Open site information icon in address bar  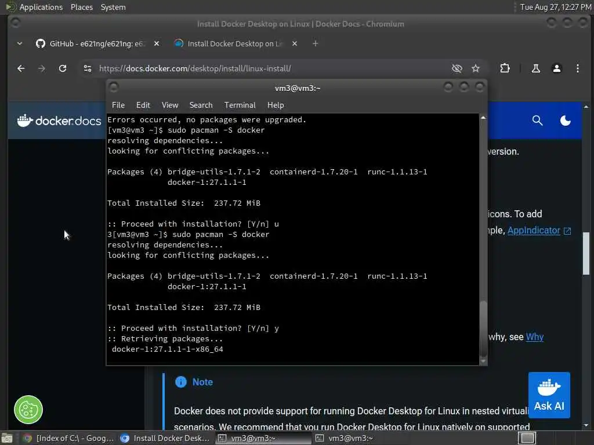(x=88, y=68)
